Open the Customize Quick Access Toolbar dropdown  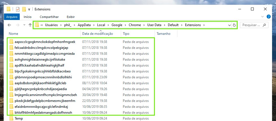coord(29,9)
